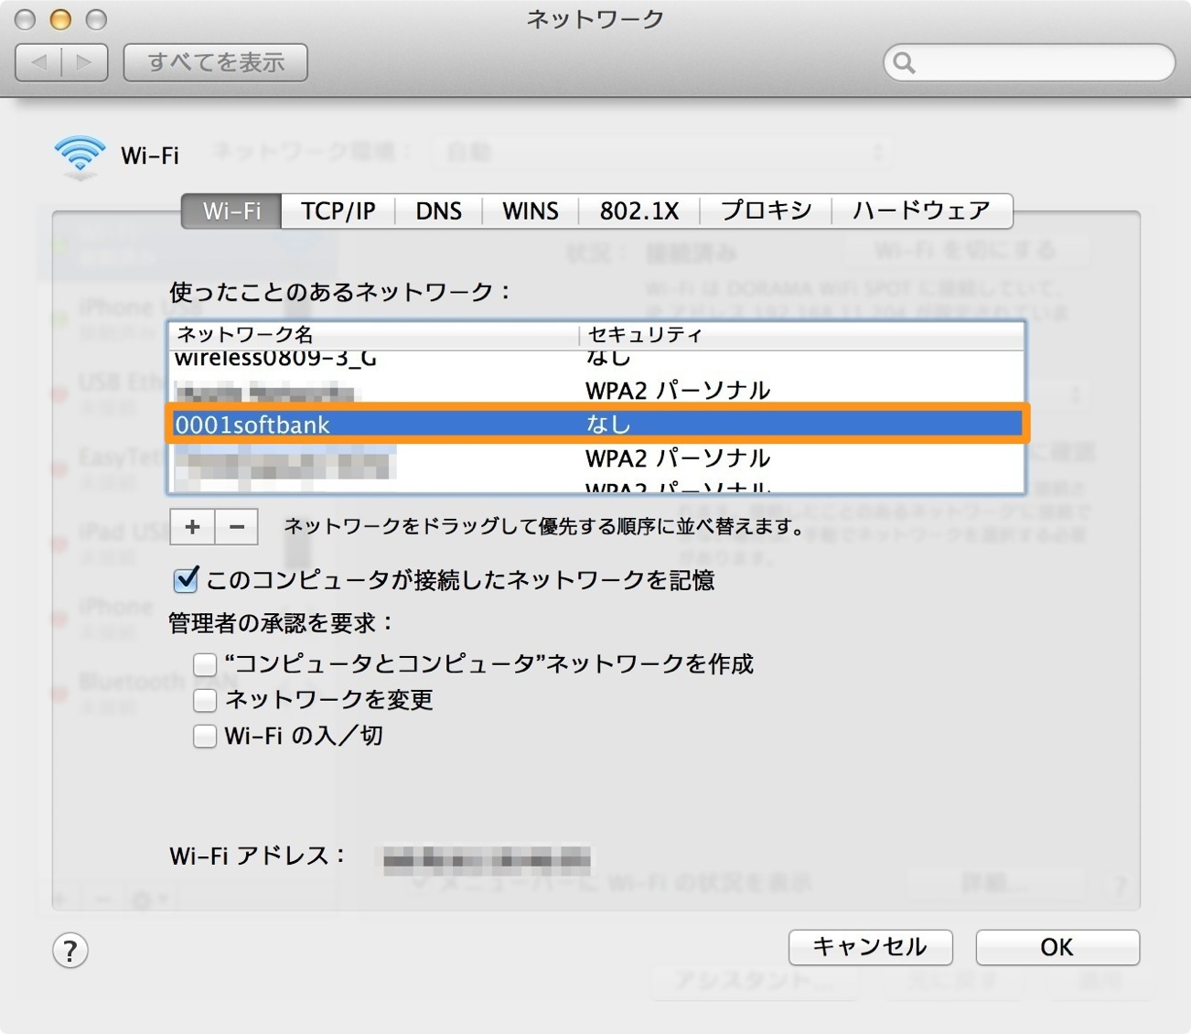Select the wireless0809-3_G network row

coord(597,360)
